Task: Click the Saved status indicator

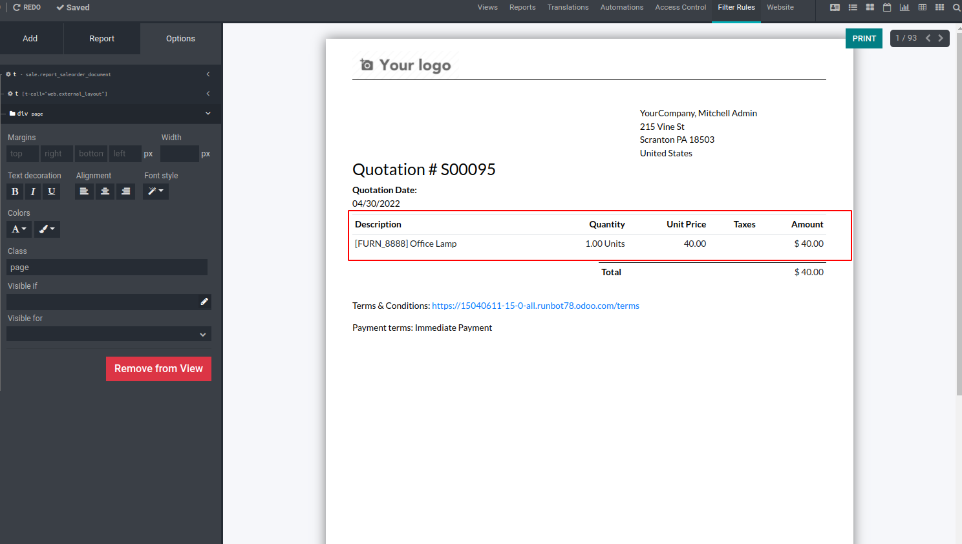Action: [73, 8]
